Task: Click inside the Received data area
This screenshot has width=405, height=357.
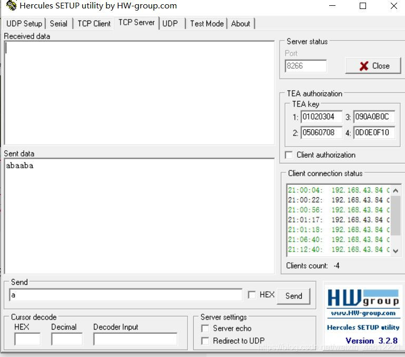Action: 140,93
